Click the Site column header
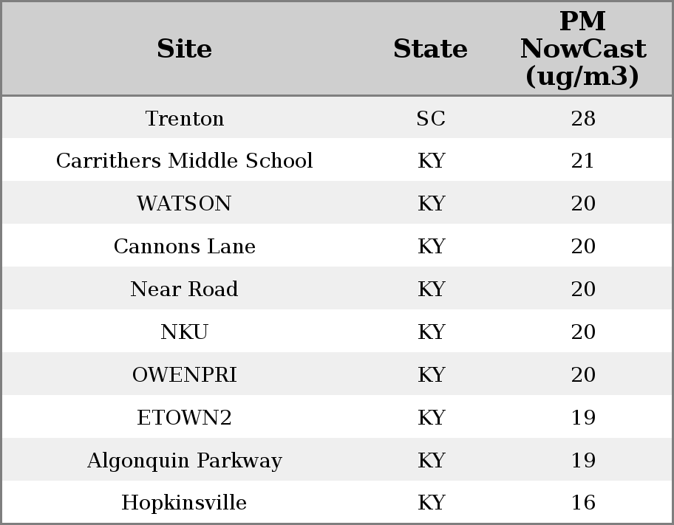 pyautogui.click(x=184, y=49)
